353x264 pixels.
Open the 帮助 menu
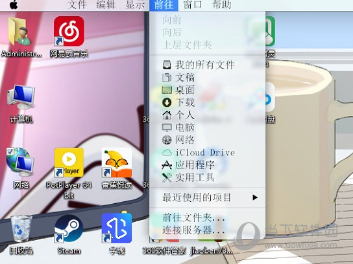click(x=222, y=5)
